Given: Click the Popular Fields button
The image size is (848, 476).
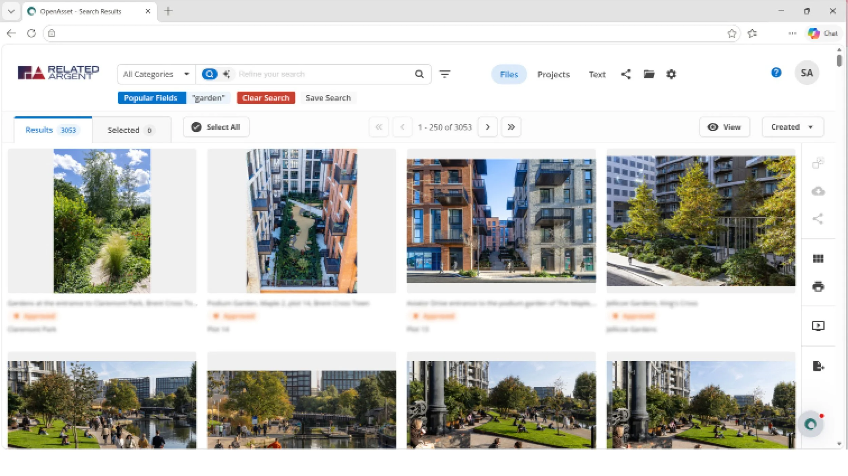Looking at the screenshot, I should pyautogui.click(x=152, y=98).
